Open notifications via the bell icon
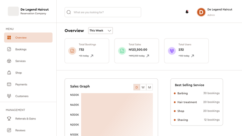 187,12
